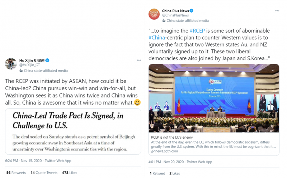Click the news.cgtn.com link icon
The height and width of the screenshot is (178, 287).
(x=153, y=151)
